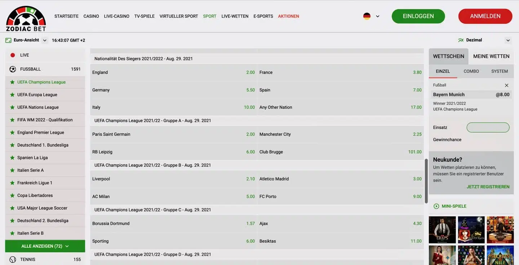Pick England at odds 2.00
The image size is (519, 265).
173,72
